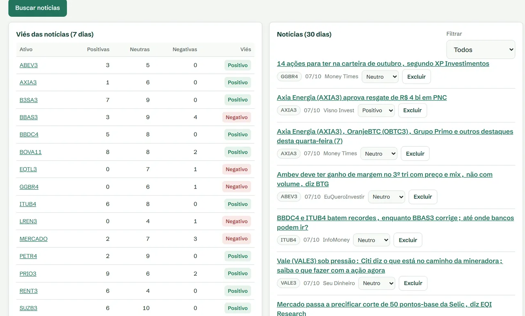The image size is (525, 316).
Task: Open the BBAS3 asset link
Action: tap(29, 117)
